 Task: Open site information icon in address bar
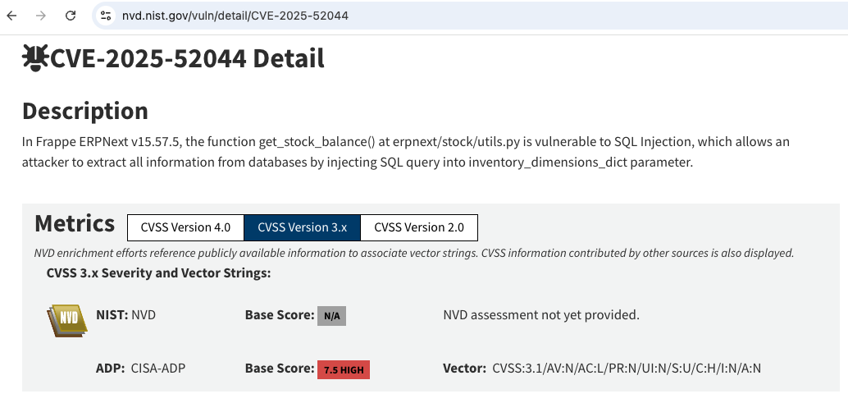106,16
